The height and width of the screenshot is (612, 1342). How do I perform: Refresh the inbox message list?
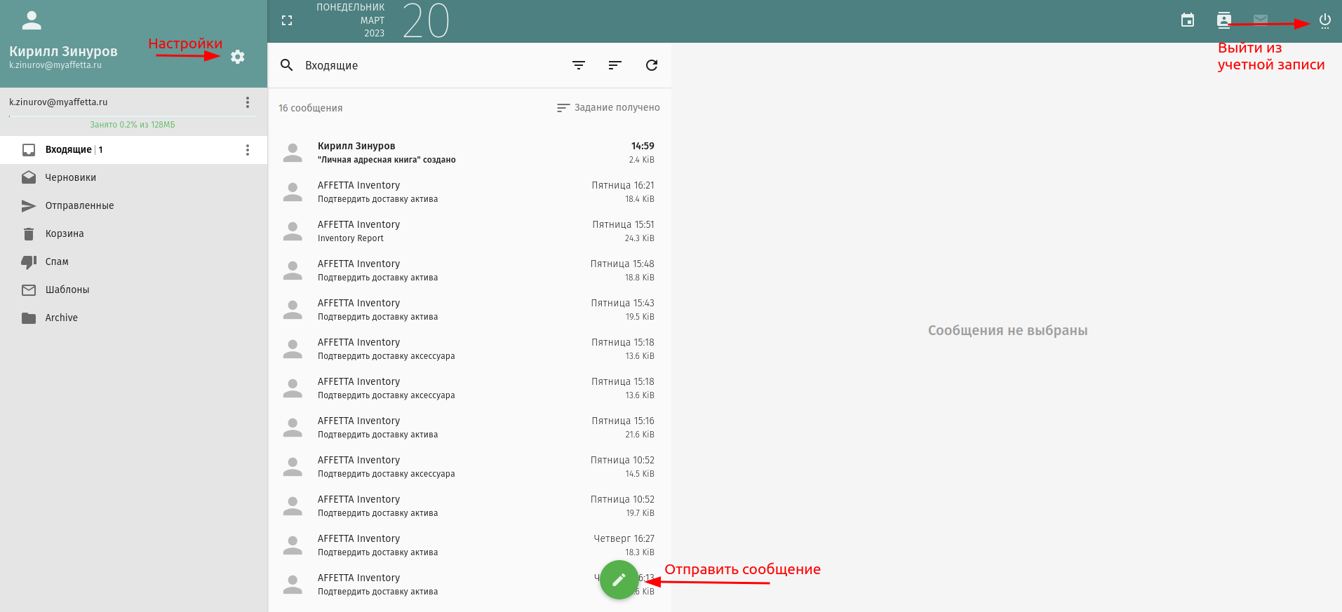coord(652,65)
